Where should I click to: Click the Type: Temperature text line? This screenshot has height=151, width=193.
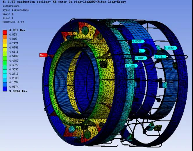click(15, 10)
